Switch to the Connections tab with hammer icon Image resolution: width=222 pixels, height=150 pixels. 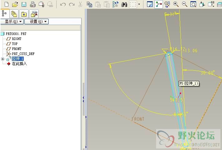34,14
